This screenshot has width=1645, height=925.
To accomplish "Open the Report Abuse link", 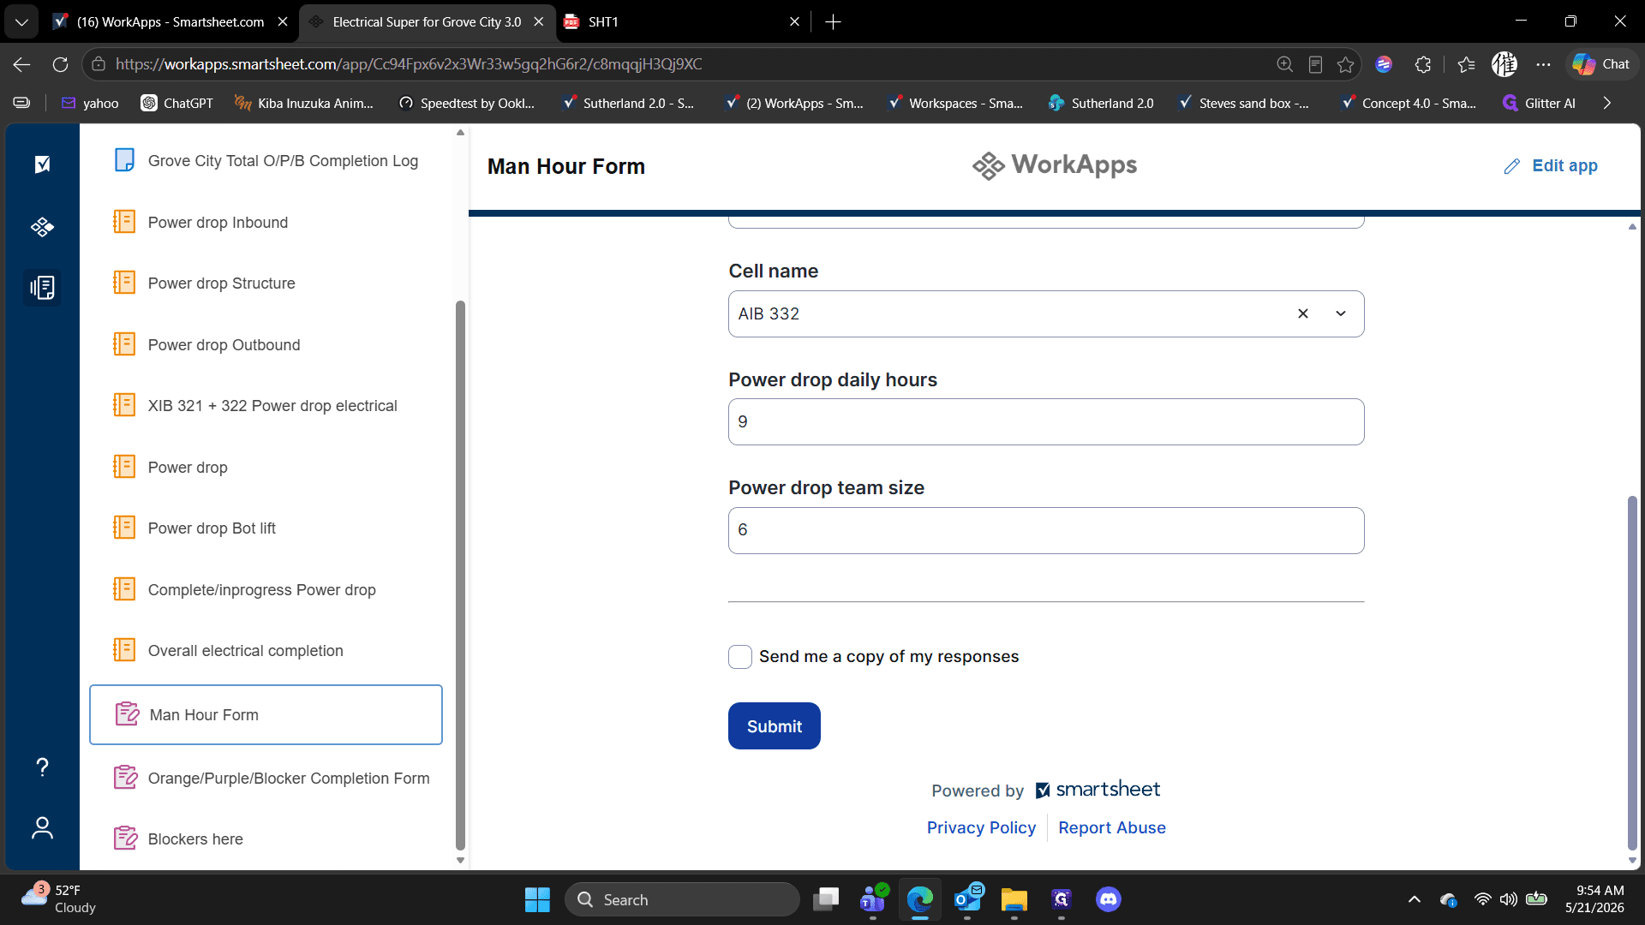I will [1111, 827].
